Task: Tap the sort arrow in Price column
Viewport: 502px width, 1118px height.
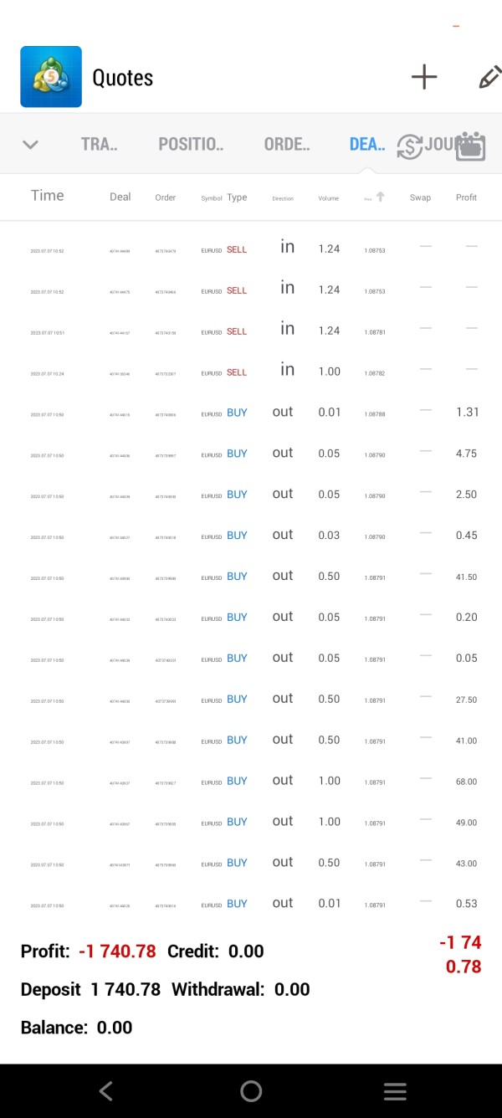Action: tap(380, 197)
